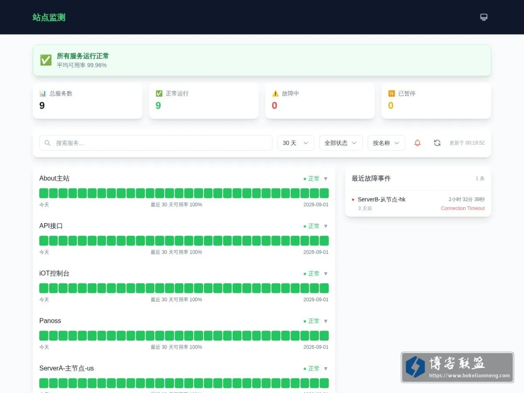Click the last uptime bar of API接口
The width and height of the screenshot is (524, 393).
[324, 241]
